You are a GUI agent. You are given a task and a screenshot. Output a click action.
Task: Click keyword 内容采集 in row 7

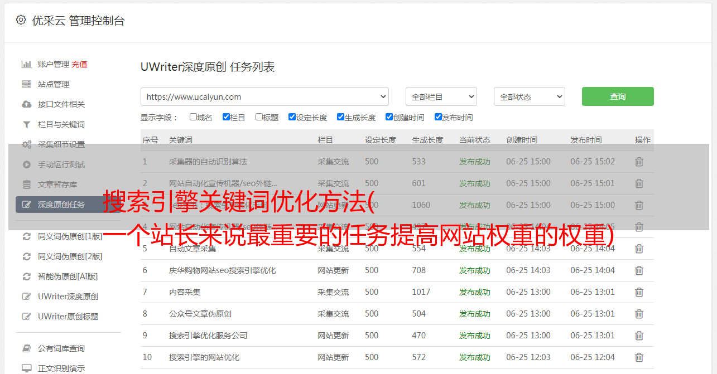coord(185,292)
